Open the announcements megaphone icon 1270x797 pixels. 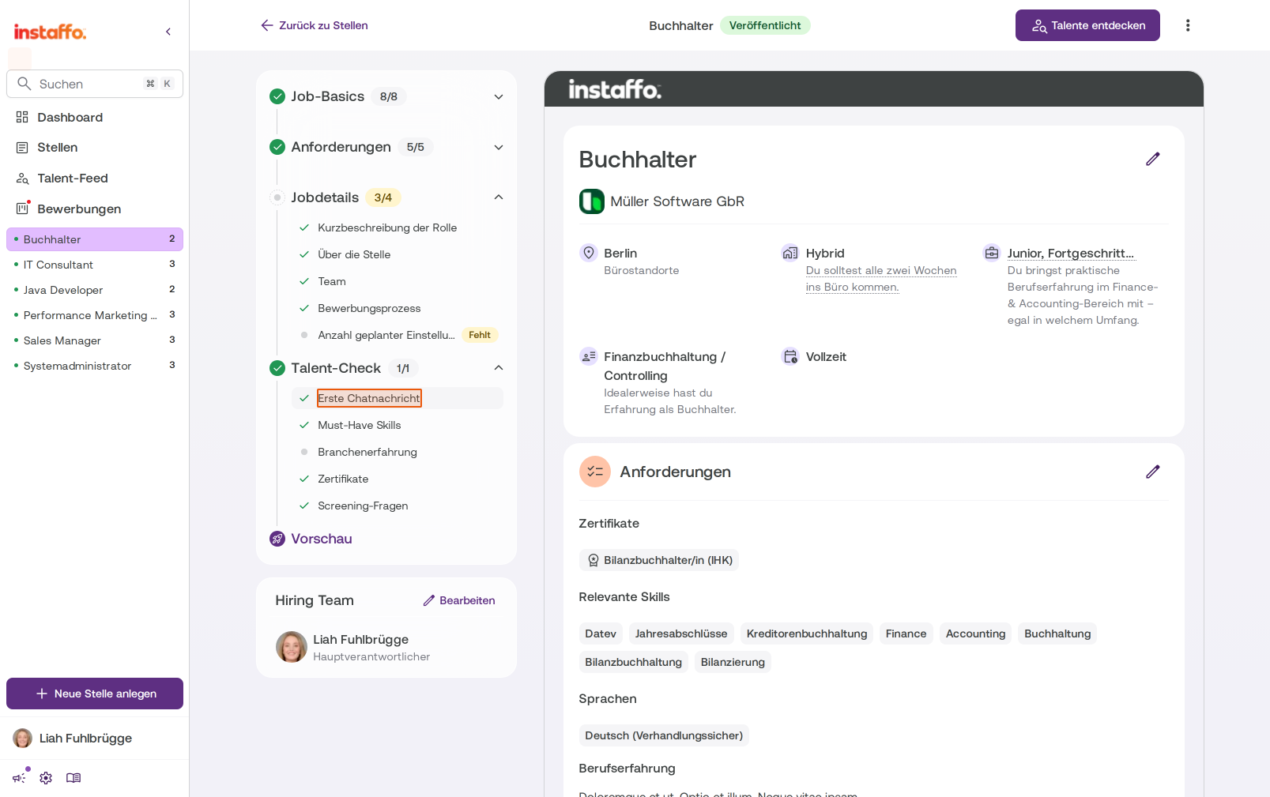tap(20, 777)
